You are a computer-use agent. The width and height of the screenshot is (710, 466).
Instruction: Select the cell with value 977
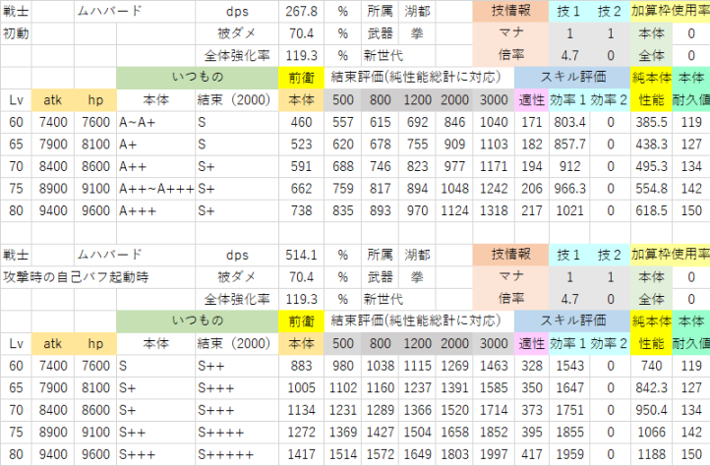454,167
